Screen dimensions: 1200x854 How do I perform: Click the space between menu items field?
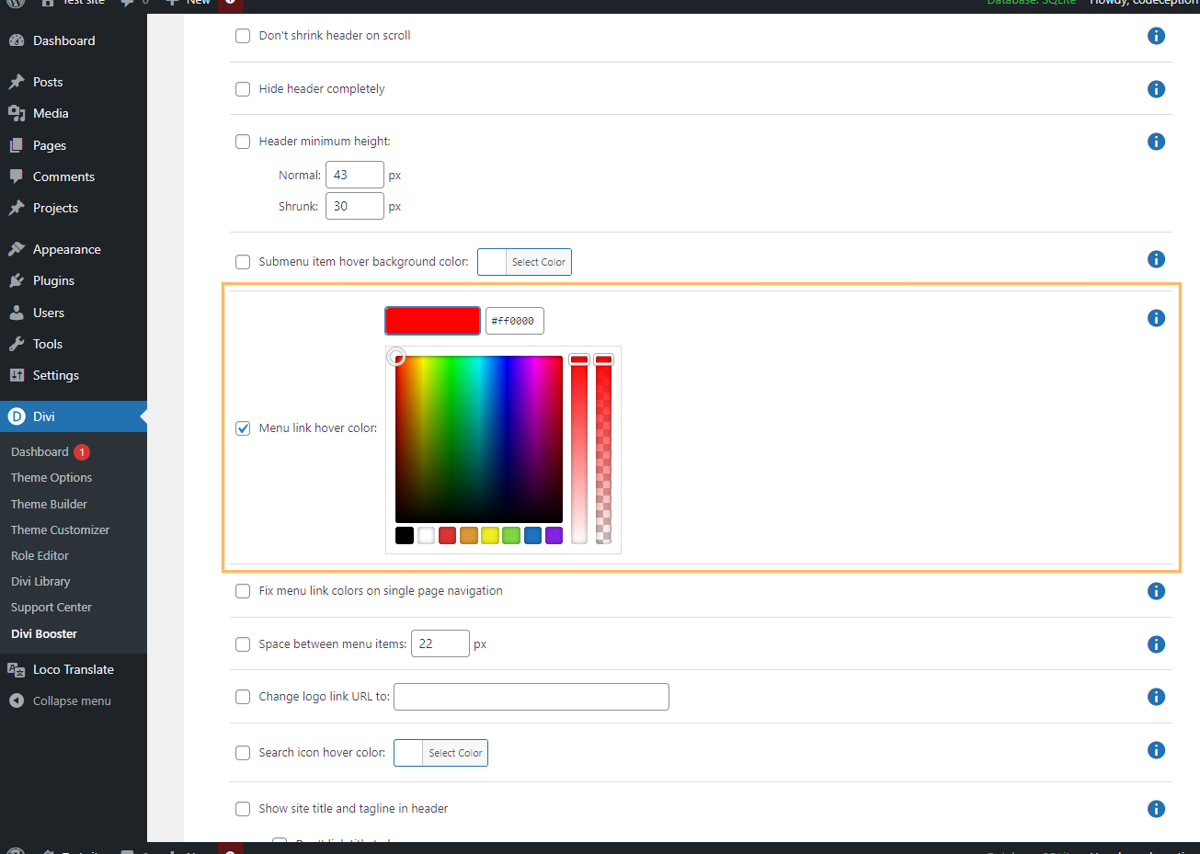(x=440, y=643)
